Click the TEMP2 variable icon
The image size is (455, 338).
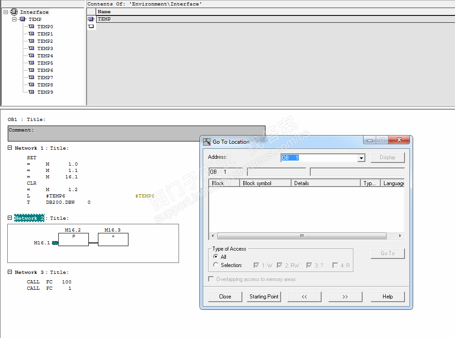pos(31,41)
